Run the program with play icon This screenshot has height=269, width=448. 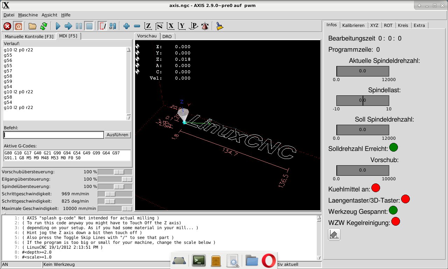58,26
